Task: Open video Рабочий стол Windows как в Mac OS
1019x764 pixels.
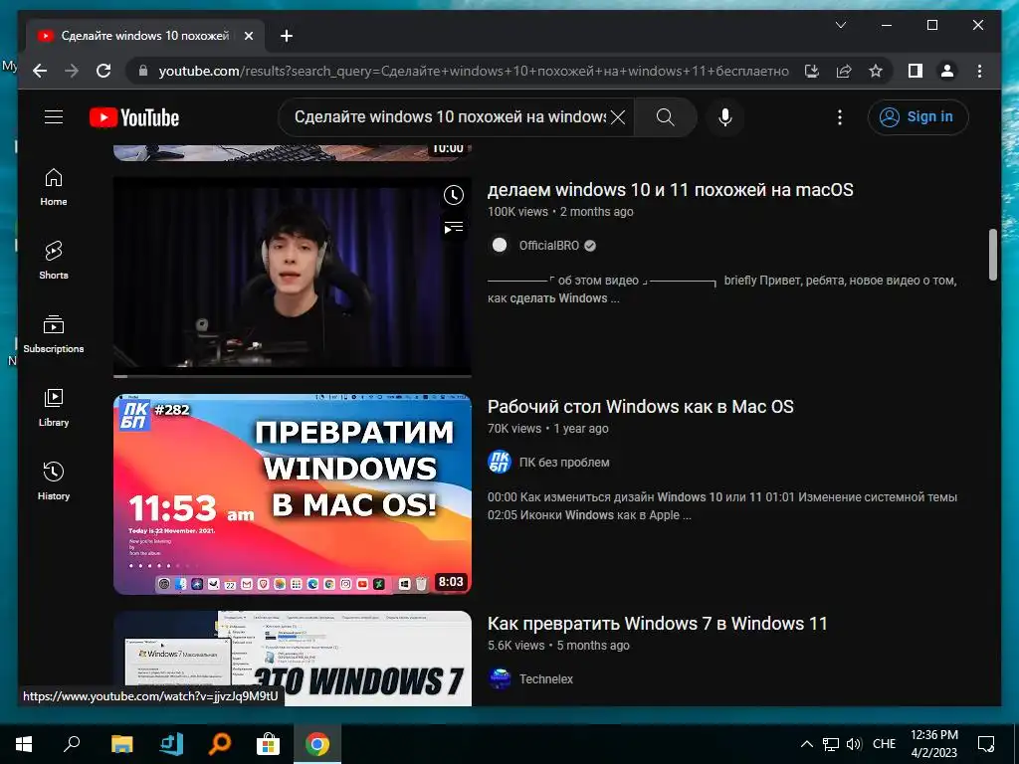Action: coord(640,407)
